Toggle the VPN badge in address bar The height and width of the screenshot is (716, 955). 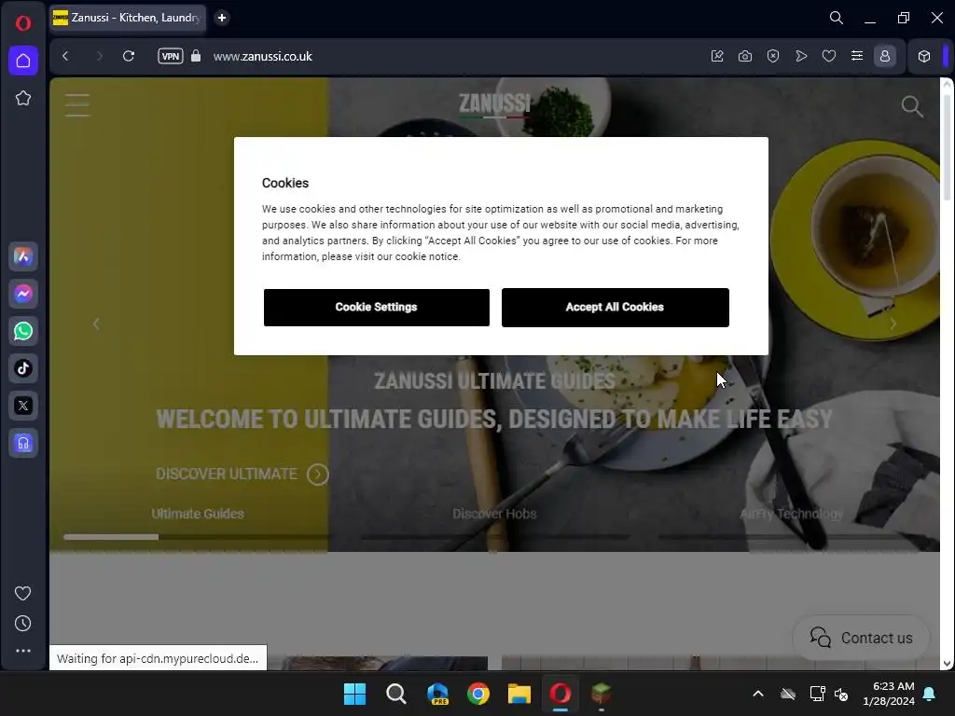(x=170, y=56)
